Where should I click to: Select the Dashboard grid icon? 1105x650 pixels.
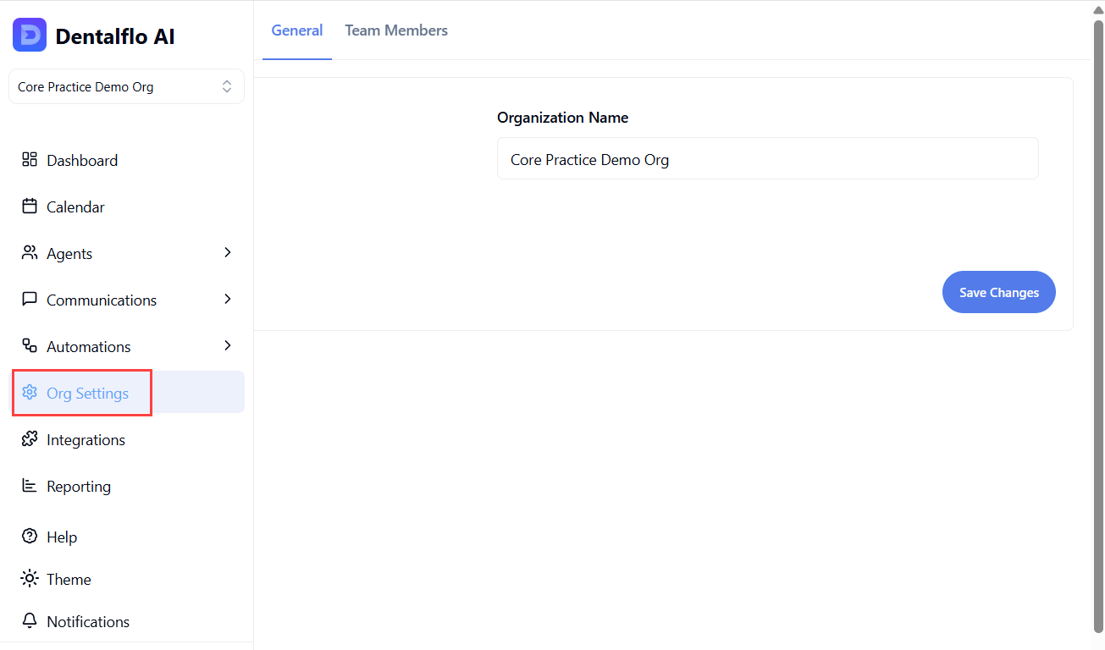click(x=30, y=159)
